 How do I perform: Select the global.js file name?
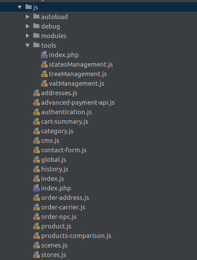click(54, 160)
